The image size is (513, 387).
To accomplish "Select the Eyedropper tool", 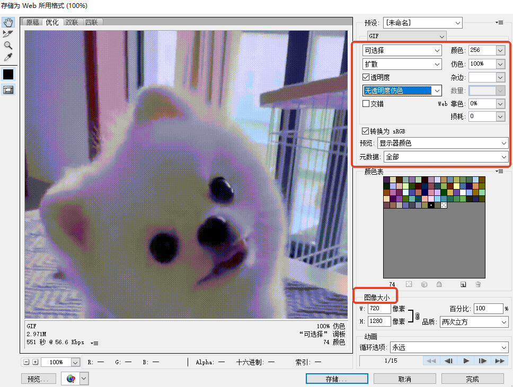I will (8, 56).
